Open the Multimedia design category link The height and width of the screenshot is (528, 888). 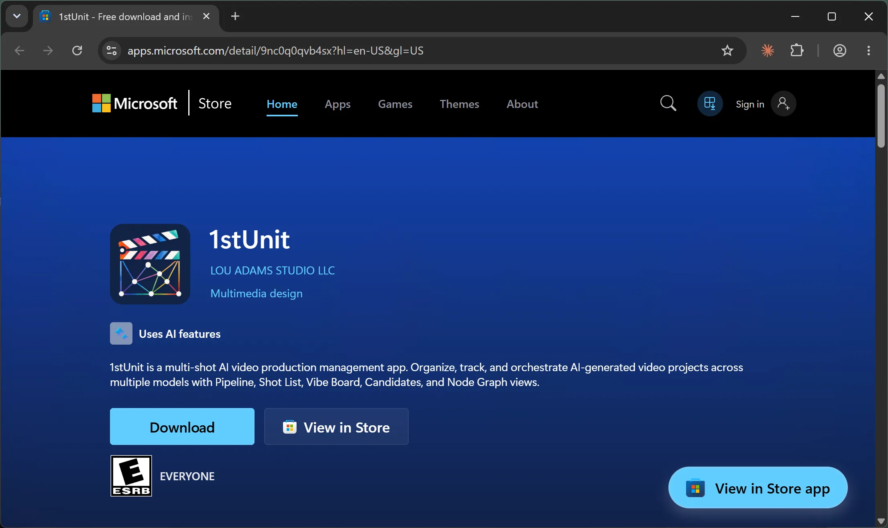tap(257, 293)
